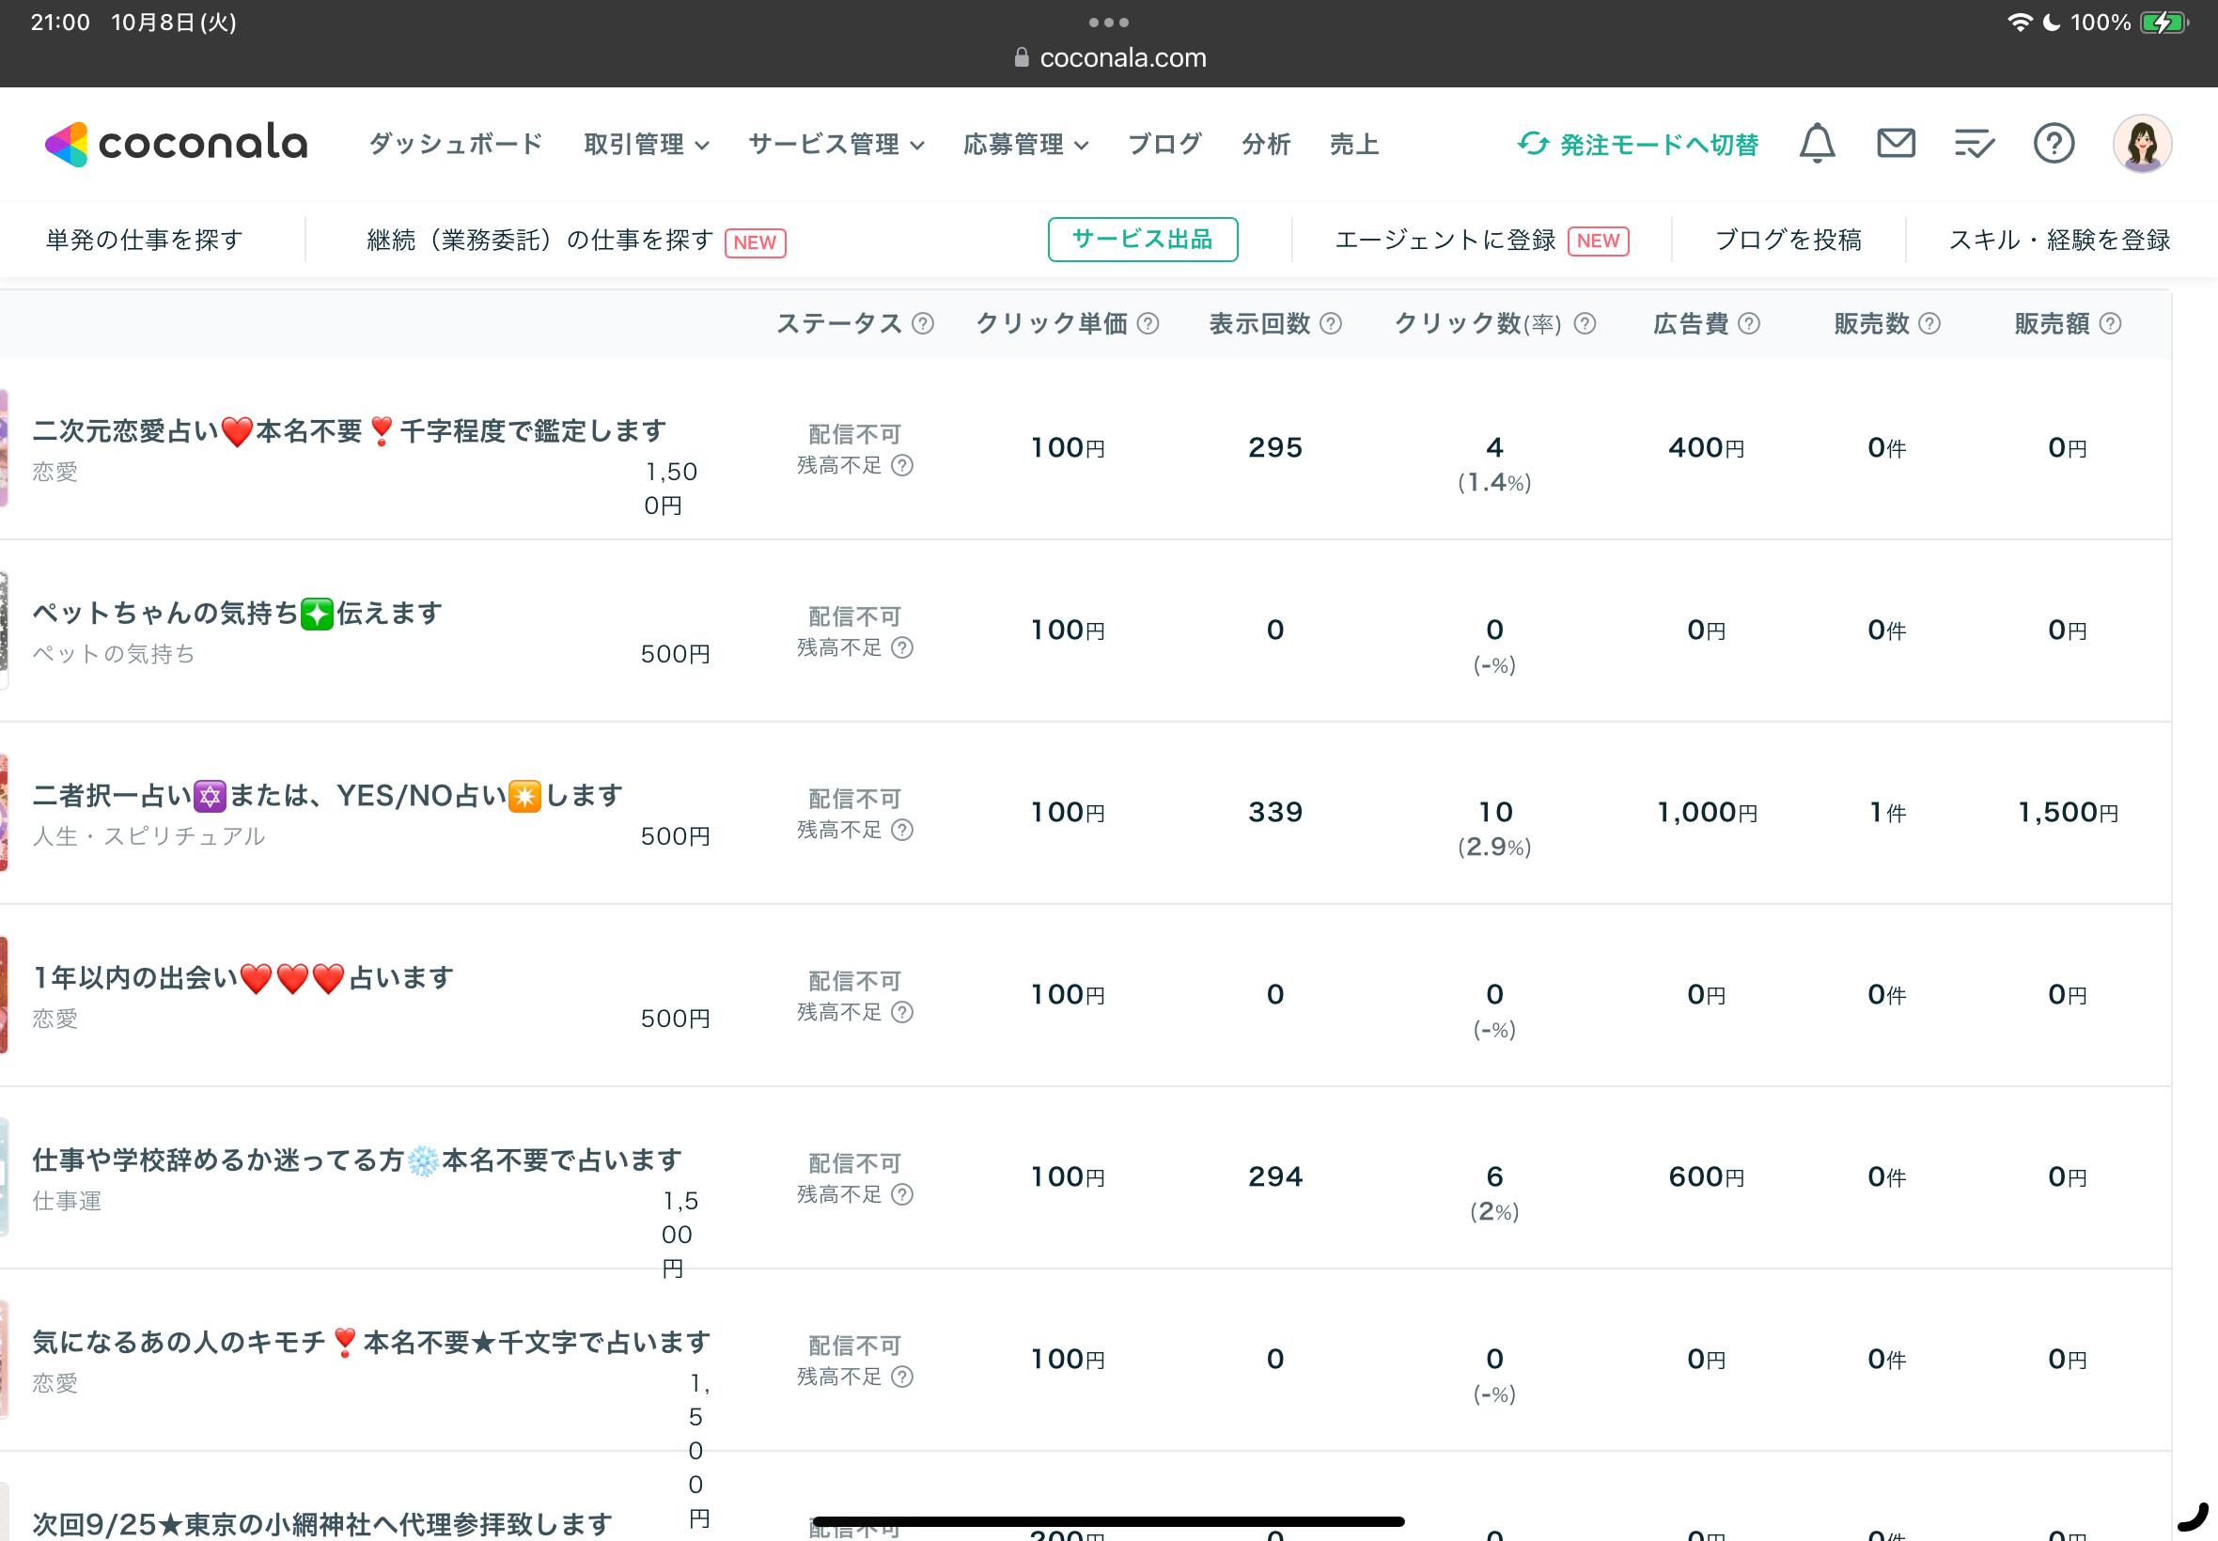Click 339 impressions value

click(1274, 812)
